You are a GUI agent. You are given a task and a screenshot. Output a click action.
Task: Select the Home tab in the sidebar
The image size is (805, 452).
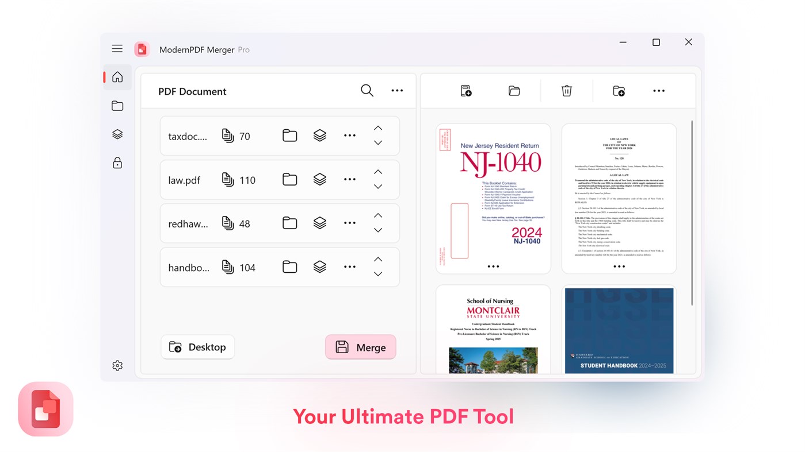[x=117, y=76]
